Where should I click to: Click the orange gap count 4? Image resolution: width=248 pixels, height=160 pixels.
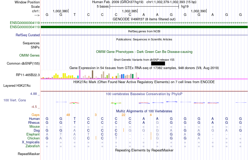coord(151,115)
